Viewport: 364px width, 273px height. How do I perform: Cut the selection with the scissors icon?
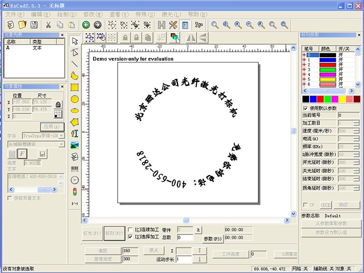[x=48, y=25]
